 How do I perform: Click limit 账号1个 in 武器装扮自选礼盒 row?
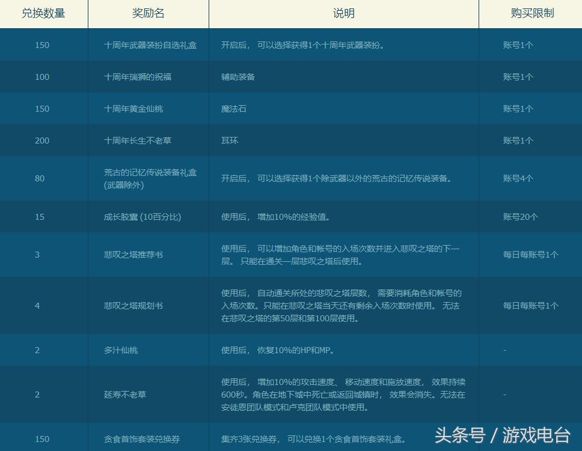pos(518,45)
